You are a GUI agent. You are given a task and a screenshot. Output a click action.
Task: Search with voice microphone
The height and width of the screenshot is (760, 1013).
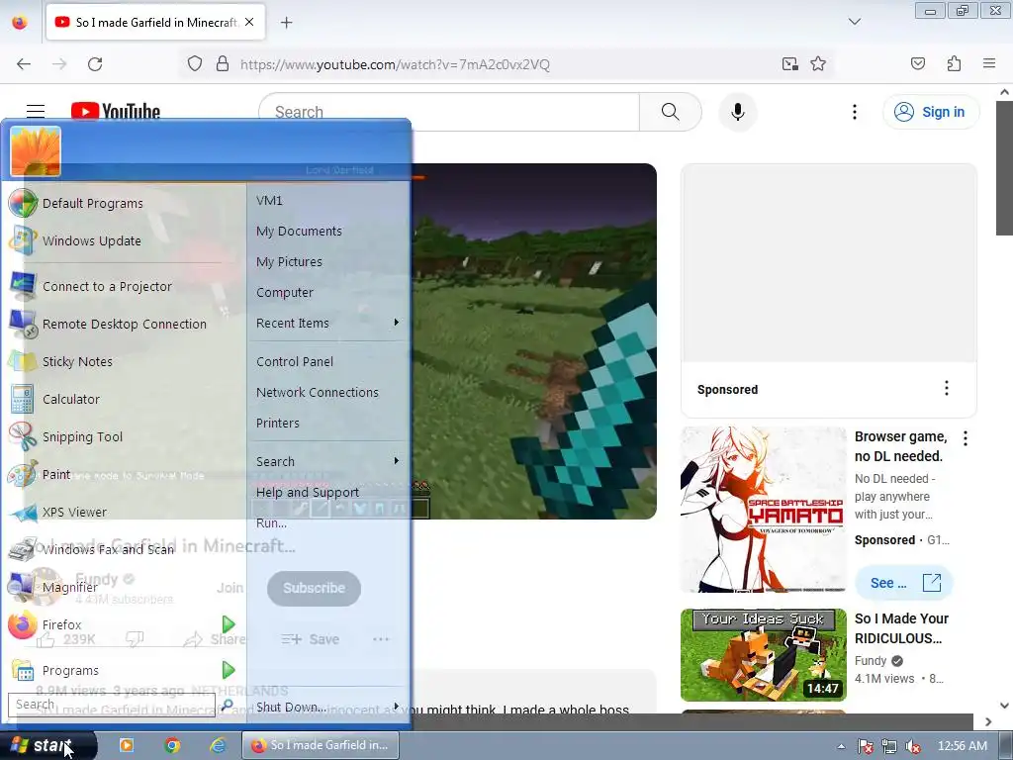tap(737, 112)
